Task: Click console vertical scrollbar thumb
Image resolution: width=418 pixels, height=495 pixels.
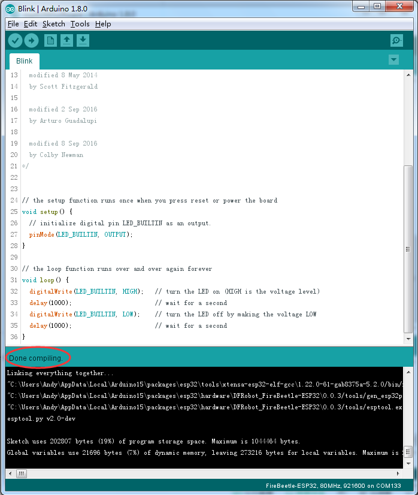Action: (408, 452)
